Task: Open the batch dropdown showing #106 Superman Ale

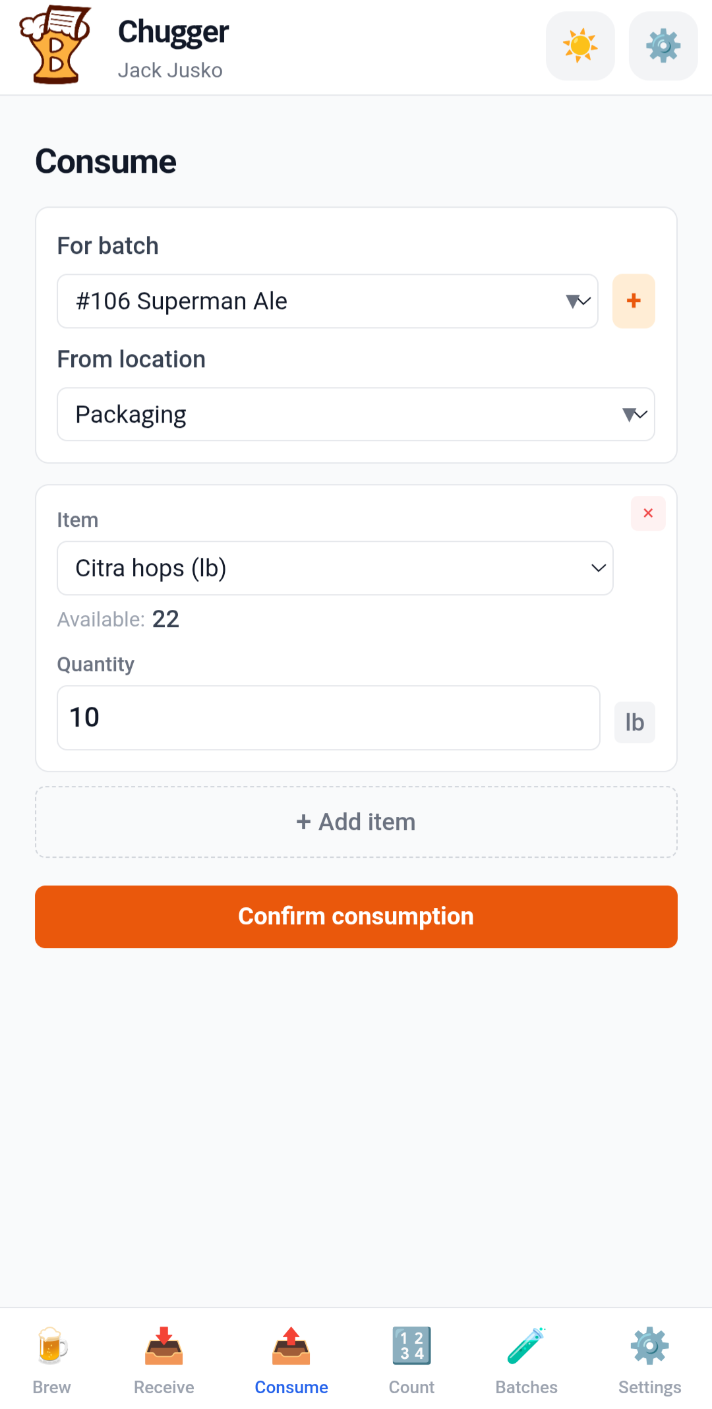Action: [327, 301]
